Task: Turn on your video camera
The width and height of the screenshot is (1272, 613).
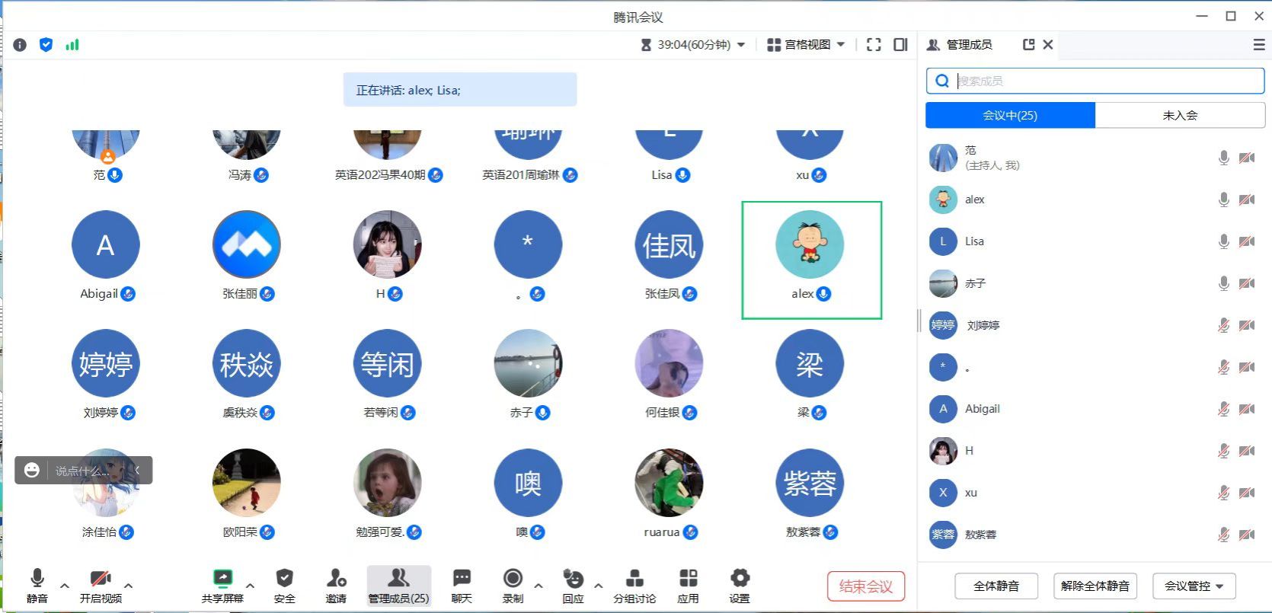Action: [101, 585]
